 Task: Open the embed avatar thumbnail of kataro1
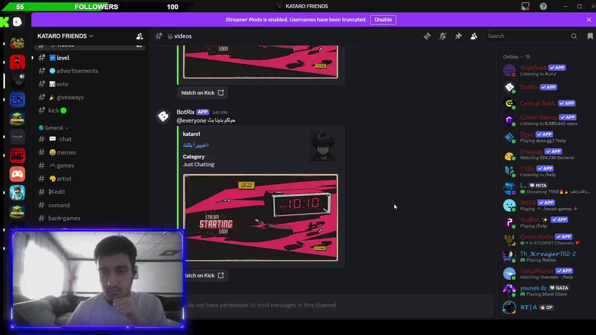coord(323,146)
